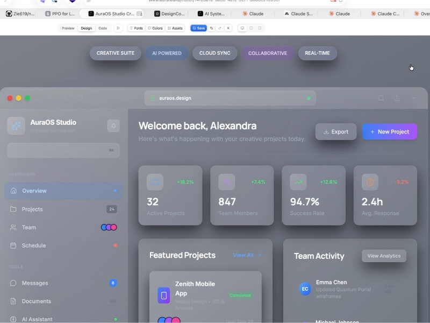Click the clock icon on Avg. Response card
Image resolution: width=430 pixels, height=323 pixels.
click(370, 182)
